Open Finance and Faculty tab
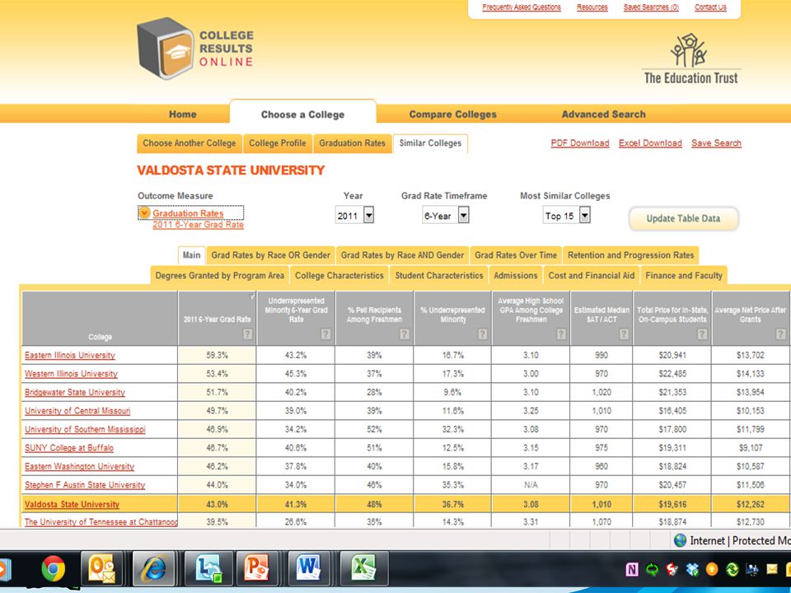The width and height of the screenshot is (791, 593). pyautogui.click(x=684, y=275)
